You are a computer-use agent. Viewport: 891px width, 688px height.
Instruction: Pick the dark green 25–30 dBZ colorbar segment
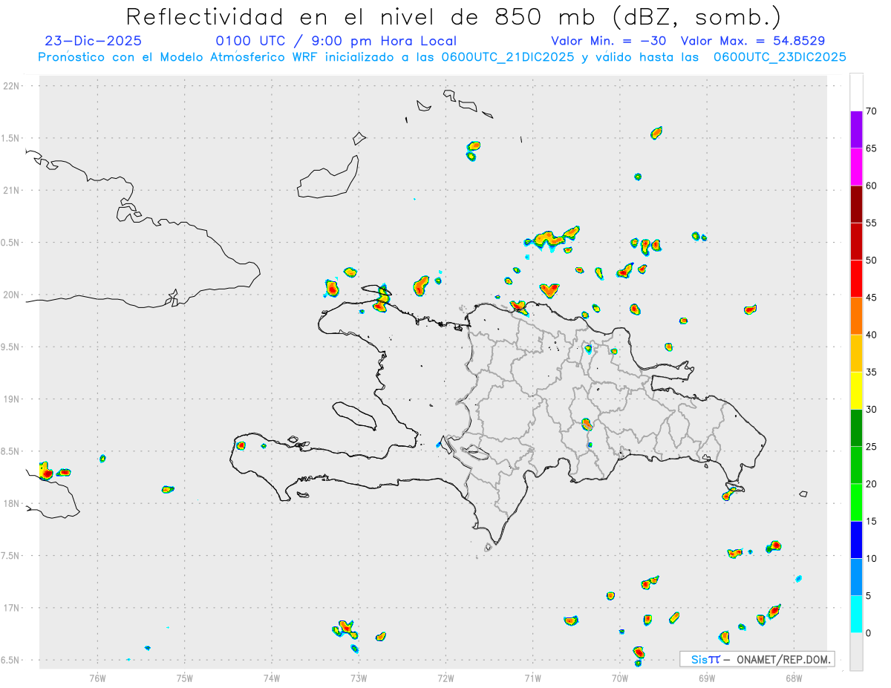click(856, 428)
